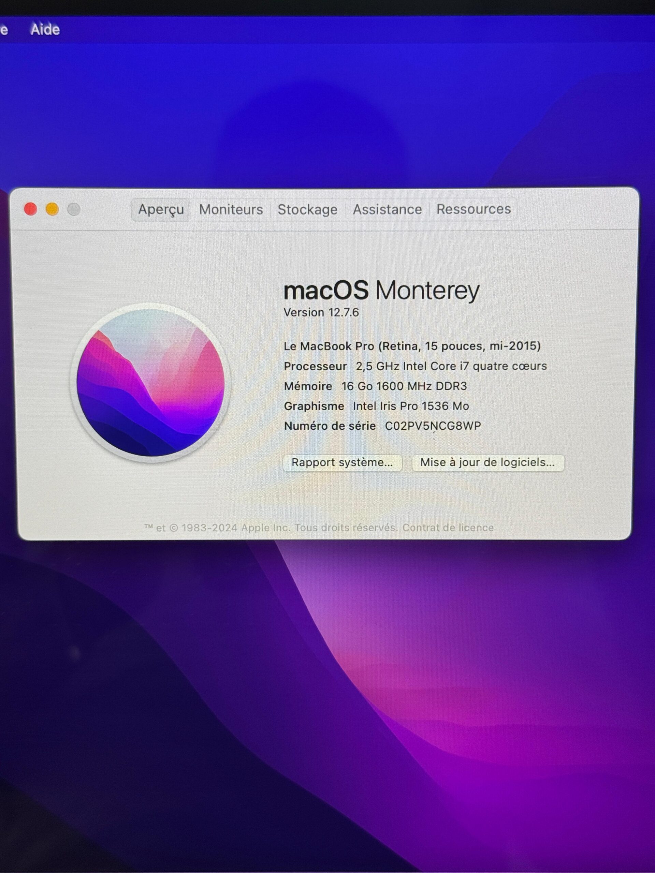Click the Version 12.7.6 text
Image resolution: width=655 pixels, height=873 pixels.
(x=321, y=313)
